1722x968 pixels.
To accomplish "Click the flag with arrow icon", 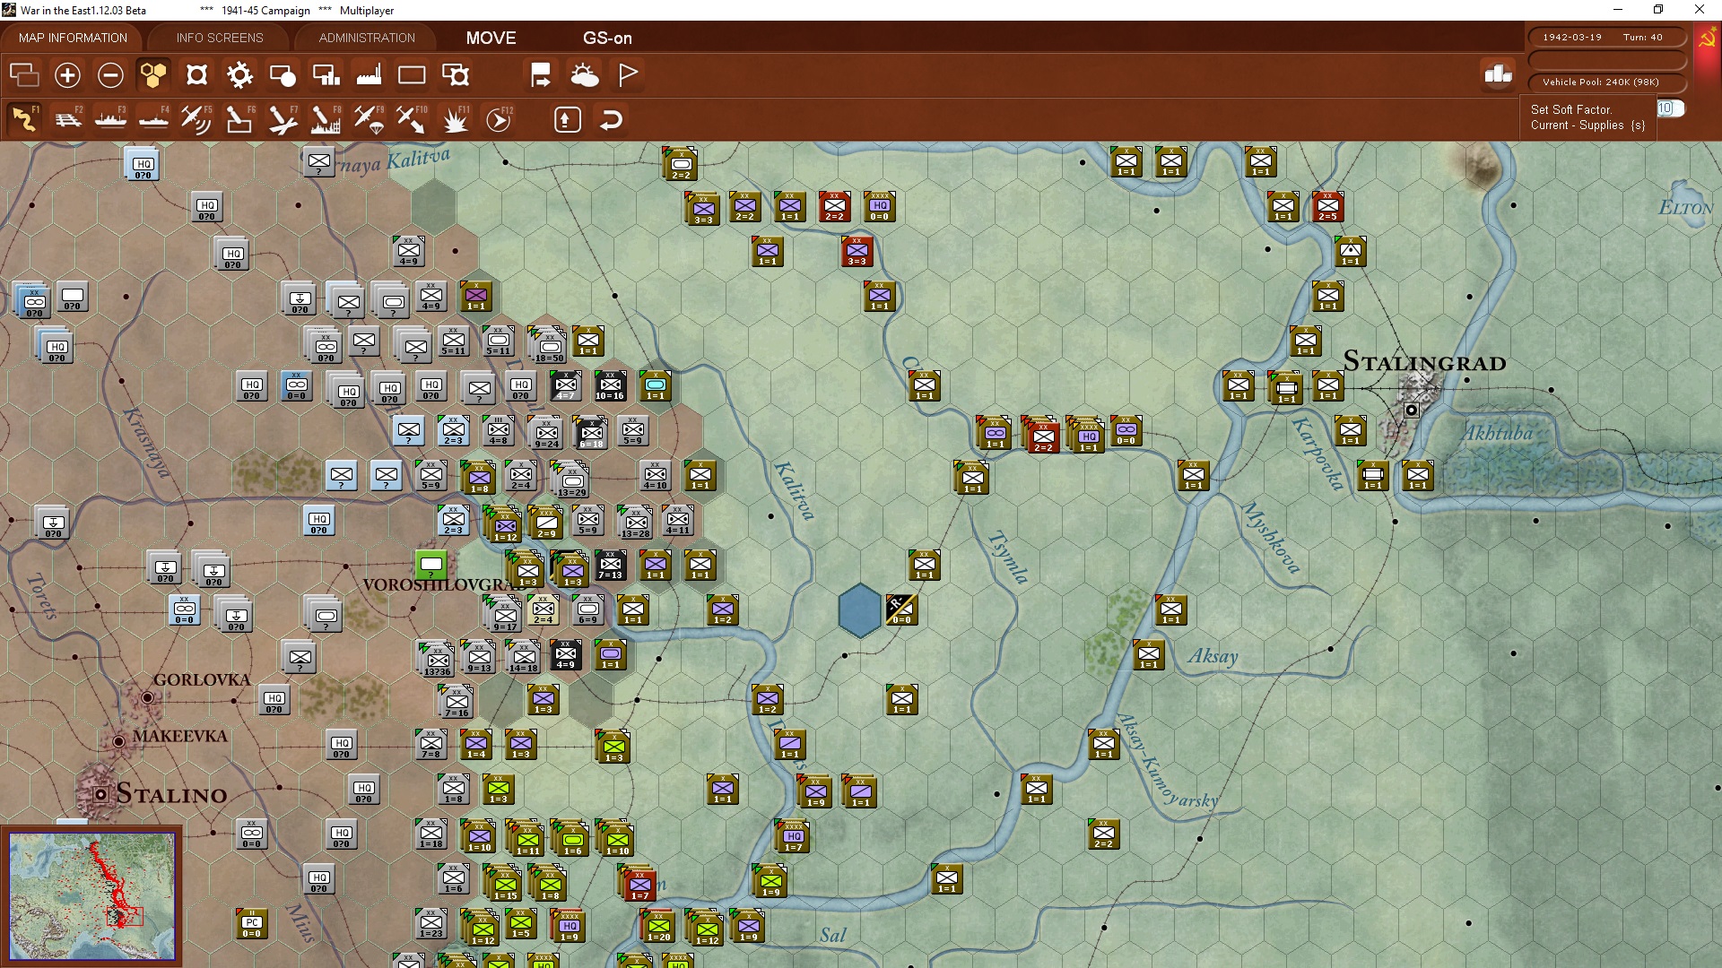I will point(541,75).
